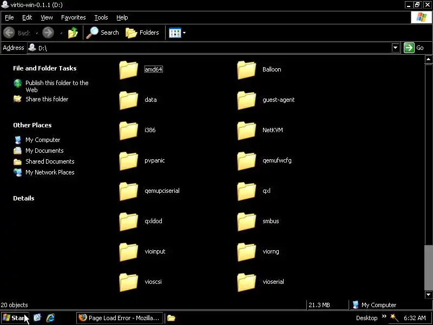The width and height of the screenshot is (433, 325).
Task: Open the Balloon folder icon
Action: pos(246,70)
